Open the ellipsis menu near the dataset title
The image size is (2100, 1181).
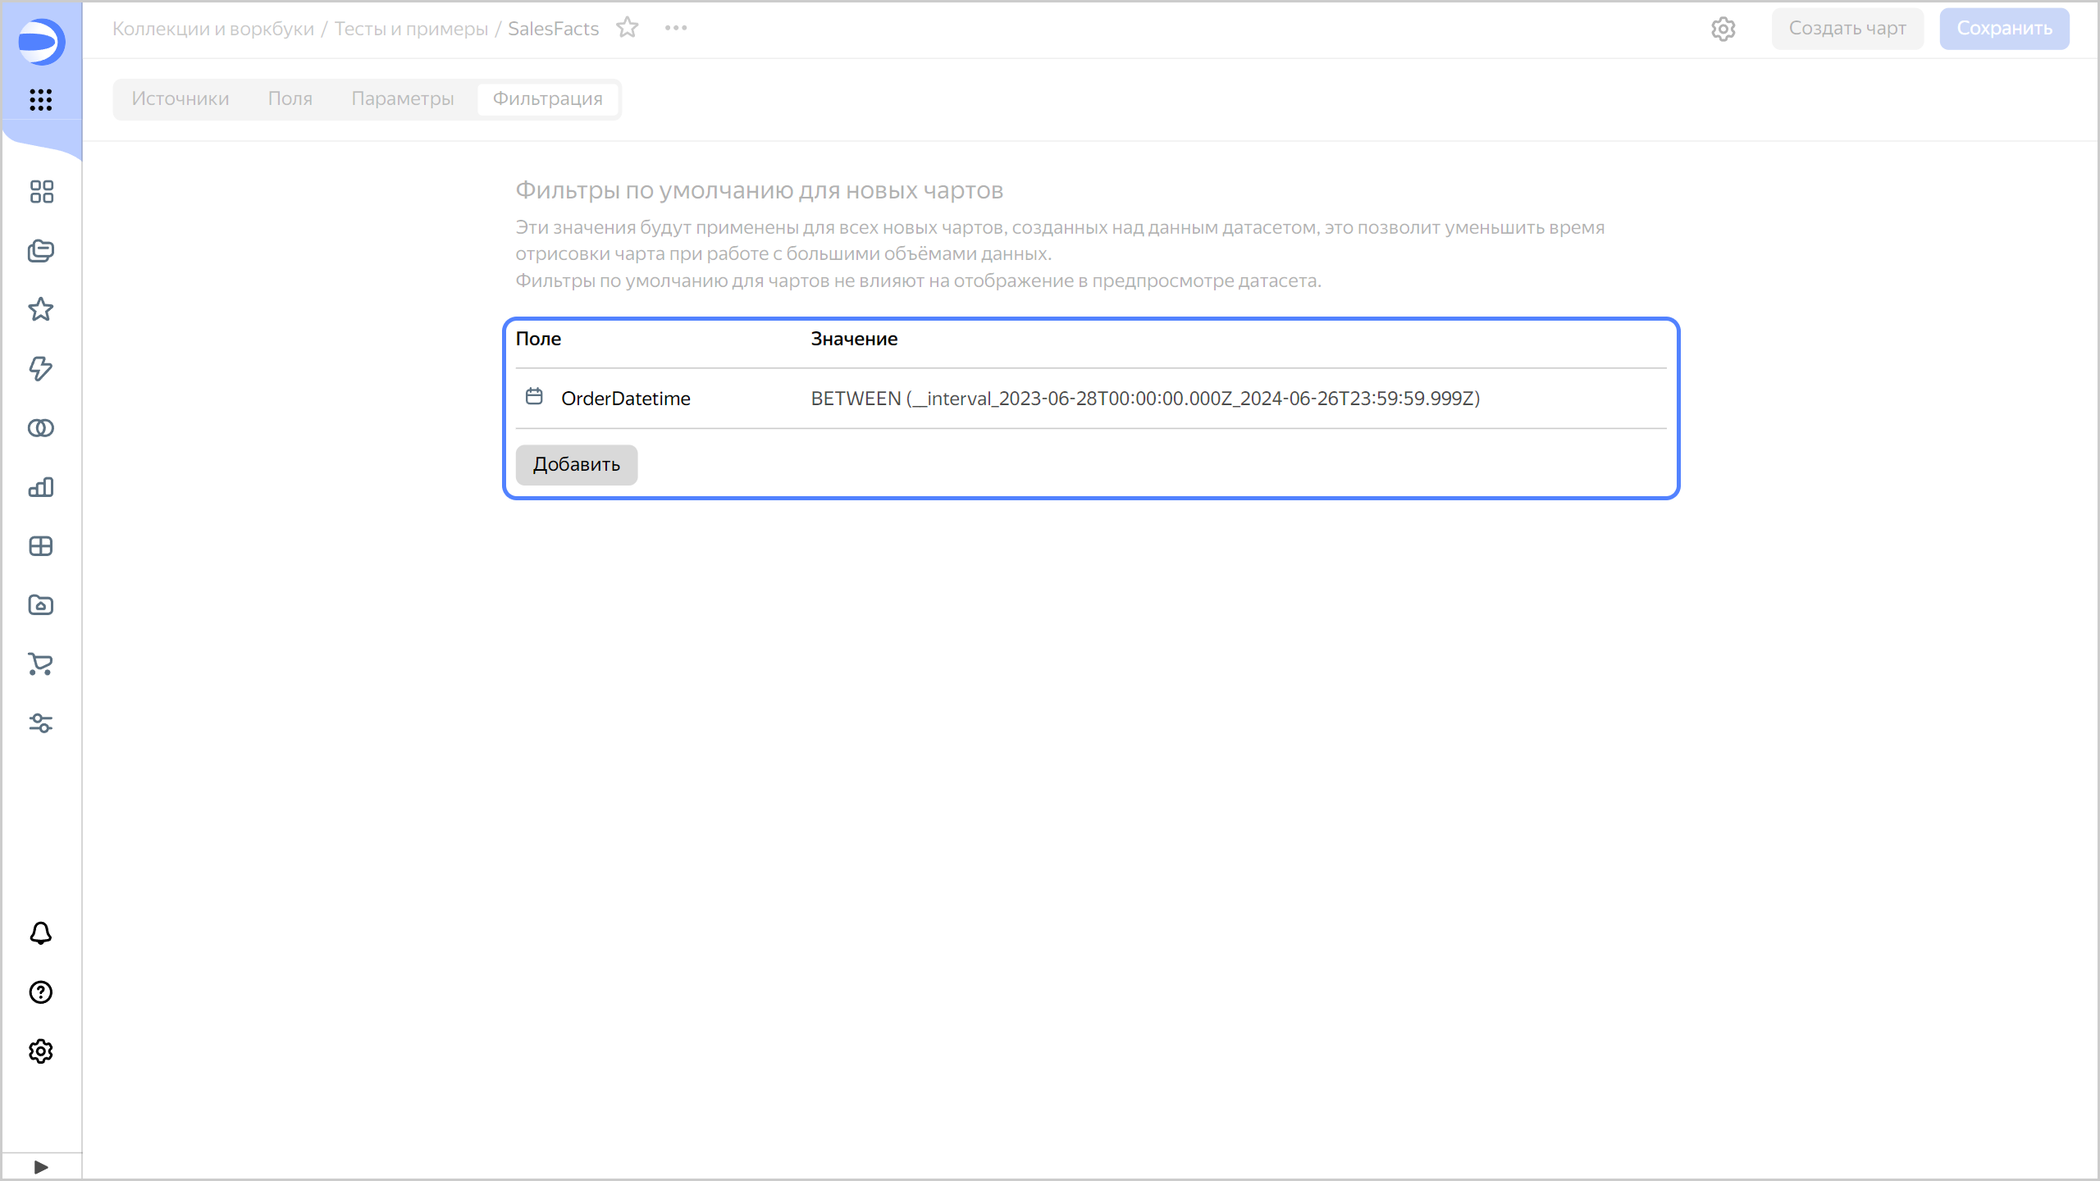[675, 27]
